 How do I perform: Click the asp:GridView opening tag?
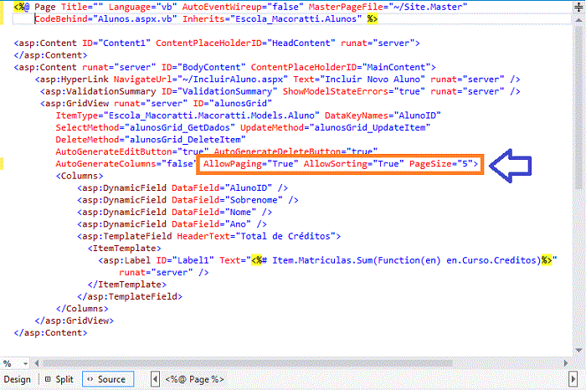tap(75, 104)
